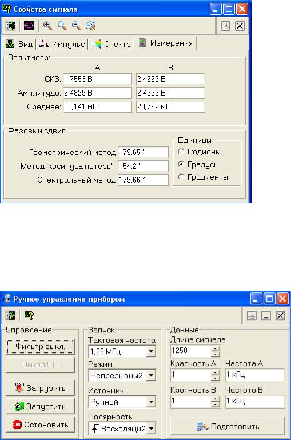Click the Геометрический метод value field
Image resolution: width=291 pixels, height=440 pixels.
[x=143, y=153]
